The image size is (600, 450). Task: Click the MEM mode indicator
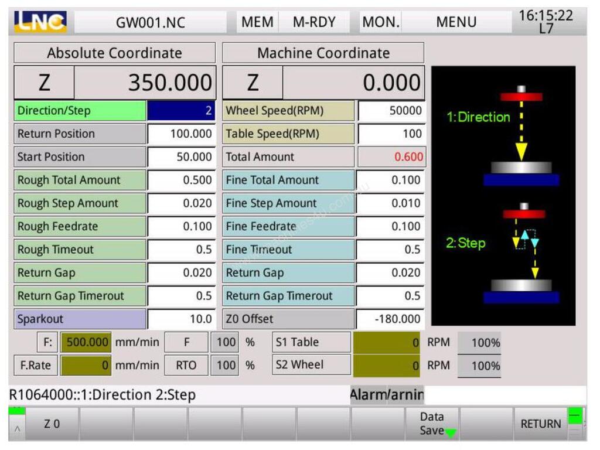tap(257, 22)
